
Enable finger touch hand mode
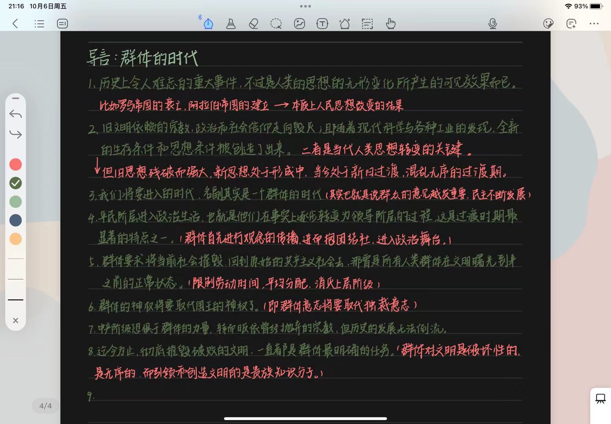(x=390, y=24)
